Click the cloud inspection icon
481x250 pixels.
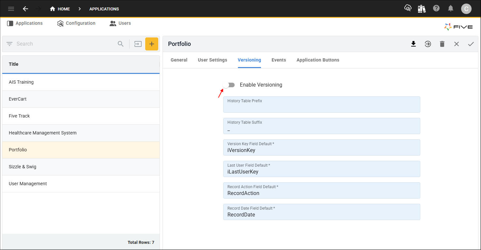[408, 9]
